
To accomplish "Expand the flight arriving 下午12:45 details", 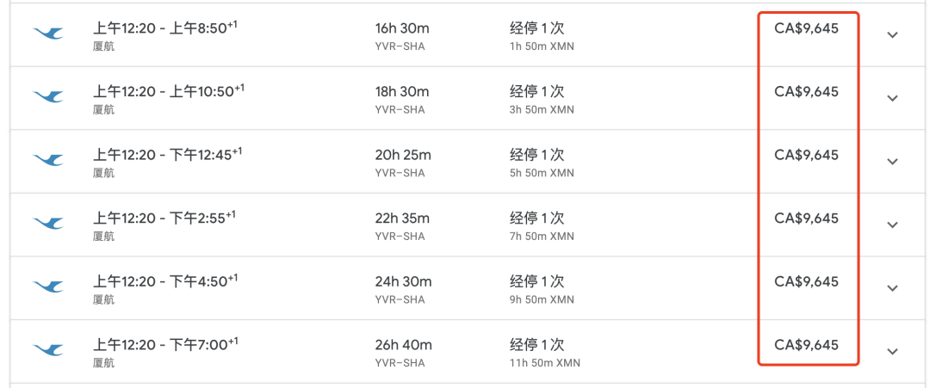I will tap(893, 162).
